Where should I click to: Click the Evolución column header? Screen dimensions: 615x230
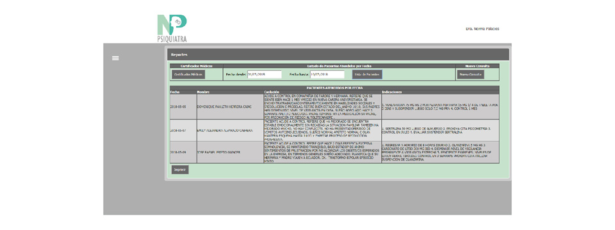(272, 92)
